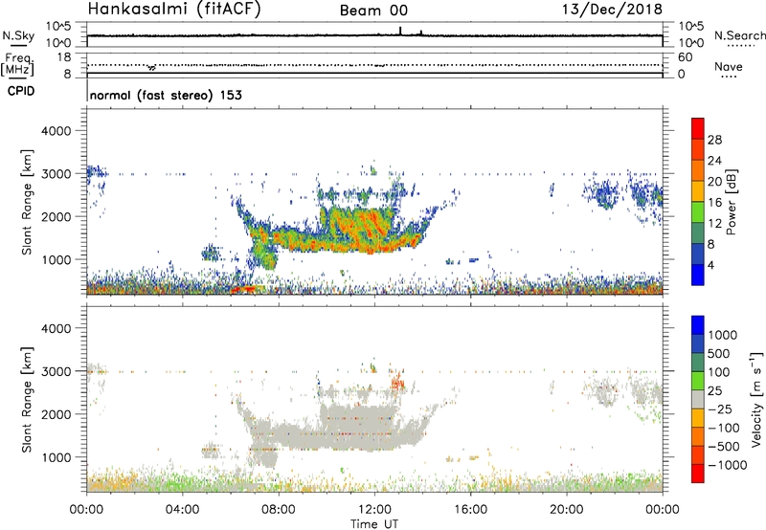Click the '-25' velocity tick label
Viewport: 766px width, 530px height.
(x=720, y=409)
